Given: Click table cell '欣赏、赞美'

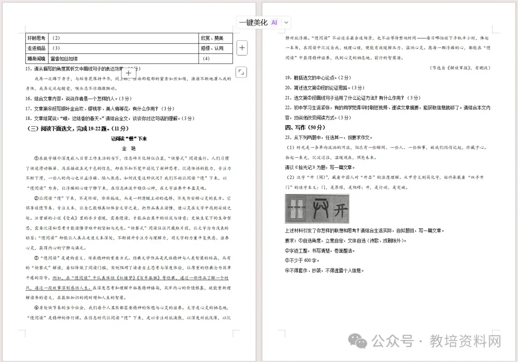Looking at the screenshot, I should 215,38.
